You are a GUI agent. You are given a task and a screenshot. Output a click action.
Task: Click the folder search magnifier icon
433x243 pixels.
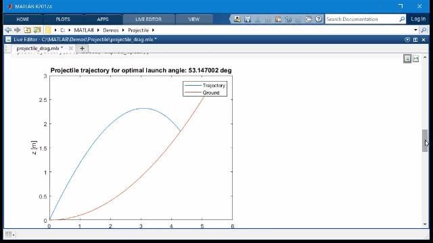(424, 30)
